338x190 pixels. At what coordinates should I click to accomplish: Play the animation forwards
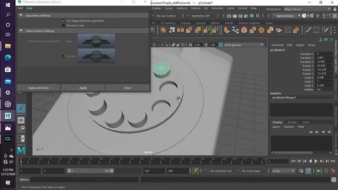point(316,161)
